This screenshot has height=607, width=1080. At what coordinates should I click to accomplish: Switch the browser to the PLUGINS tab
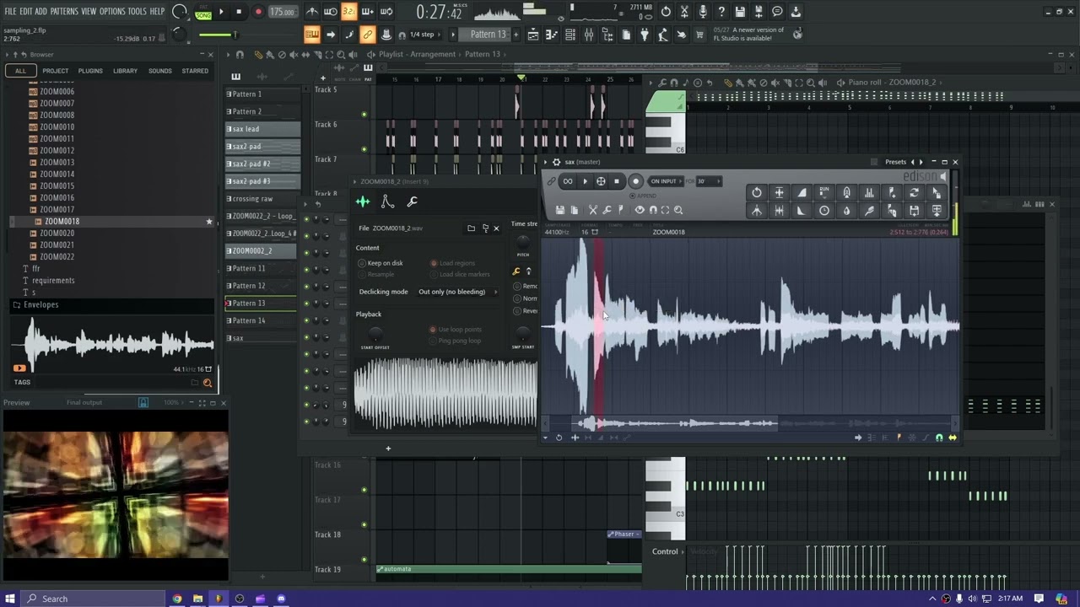pos(90,71)
